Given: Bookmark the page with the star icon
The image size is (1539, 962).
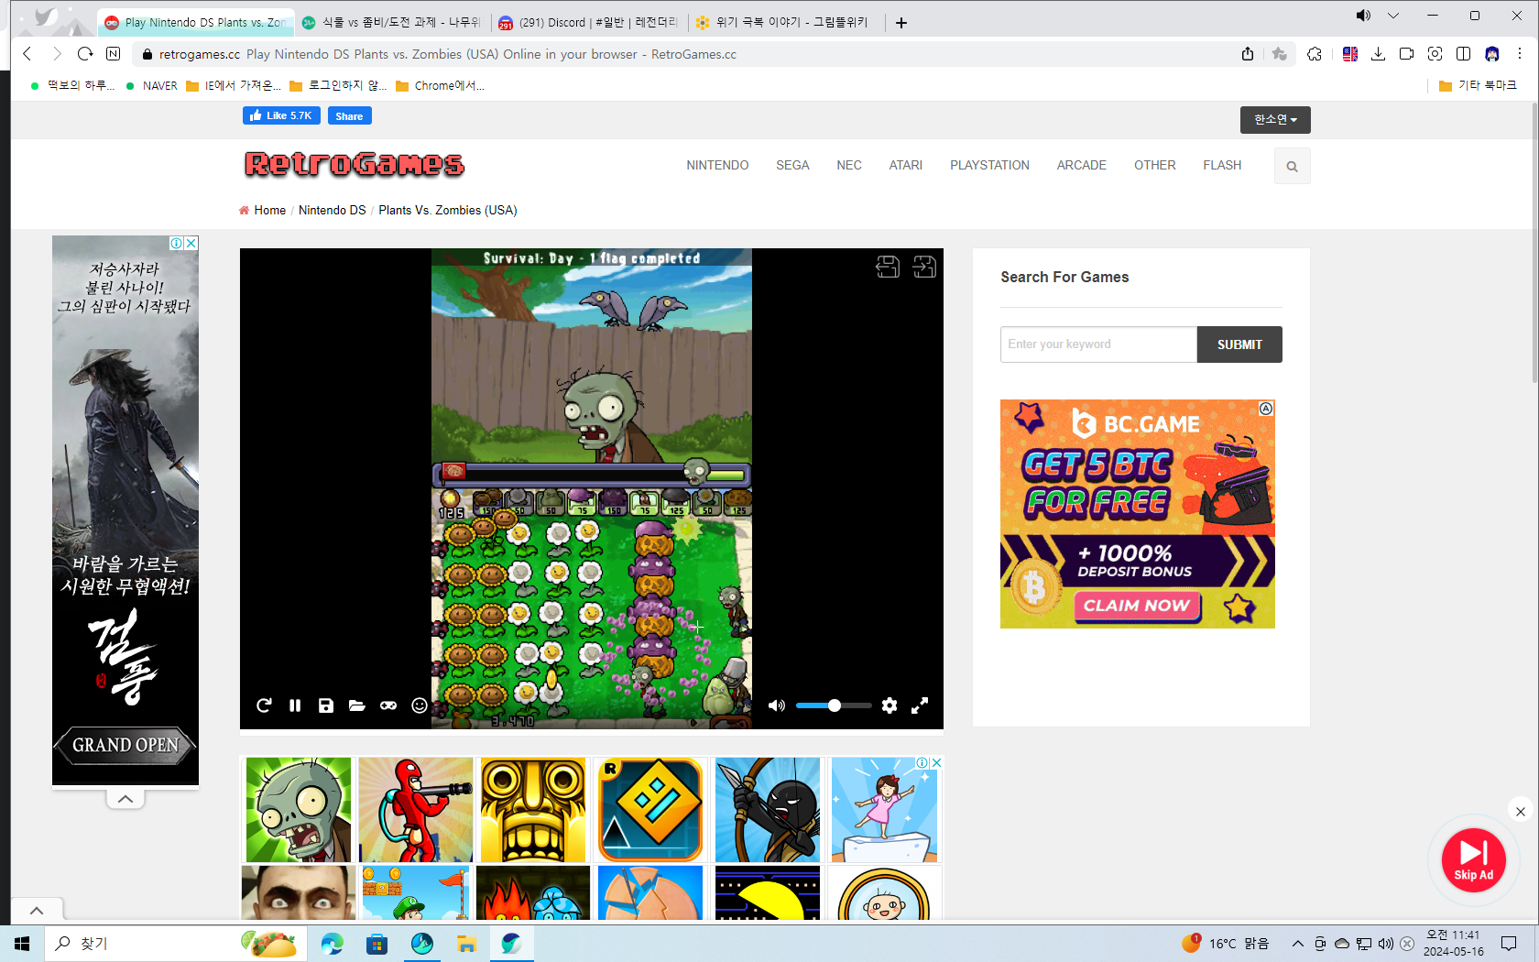Looking at the screenshot, I should point(1280,54).
